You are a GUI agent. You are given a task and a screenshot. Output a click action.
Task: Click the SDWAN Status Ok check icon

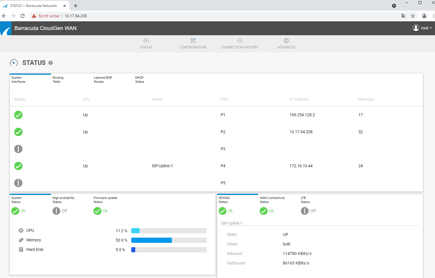(x=222, y=211)
